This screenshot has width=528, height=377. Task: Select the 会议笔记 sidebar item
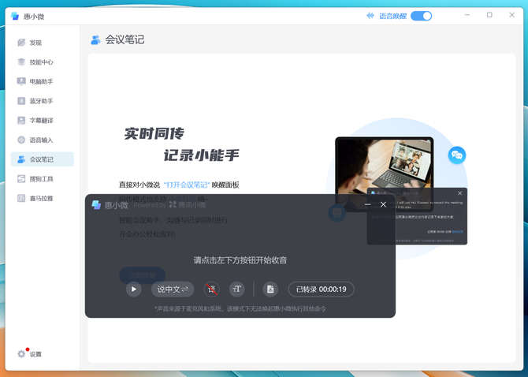pyautogui.click(x=43, y=159)
